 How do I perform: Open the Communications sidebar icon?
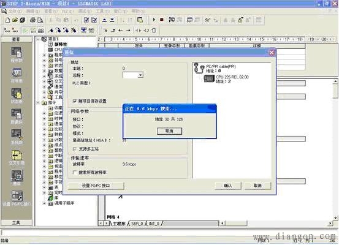[x=17, y=178]
